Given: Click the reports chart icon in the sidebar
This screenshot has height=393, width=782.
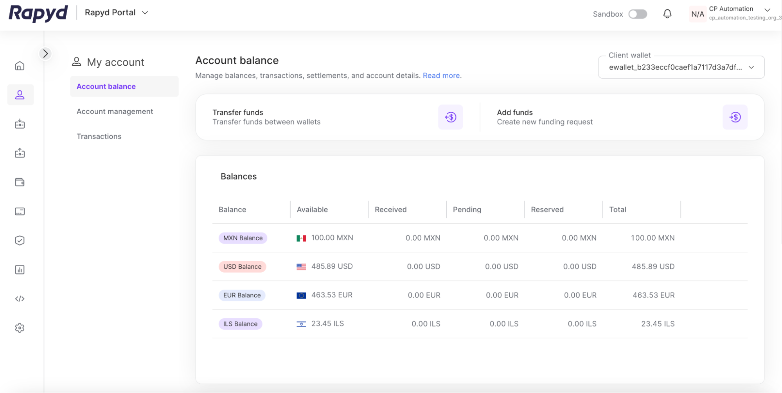Looking at the screenshot, I should (20, 270).
